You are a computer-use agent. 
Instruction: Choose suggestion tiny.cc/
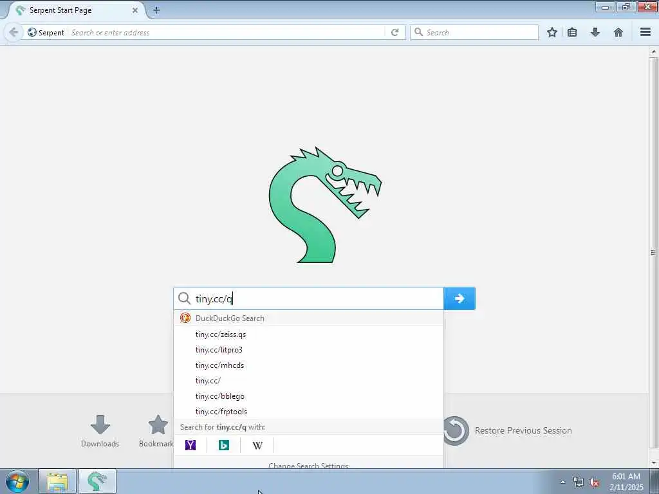point(308,381)
